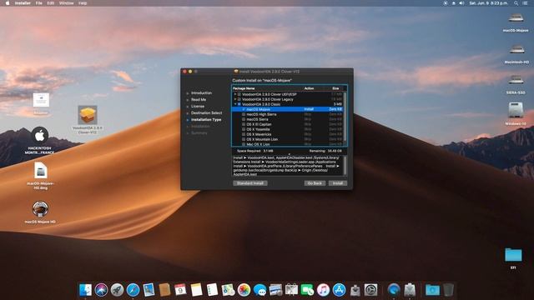534x300 pixels.
Task: Launch Siri from the dock
Action: [x=101, y=290]
